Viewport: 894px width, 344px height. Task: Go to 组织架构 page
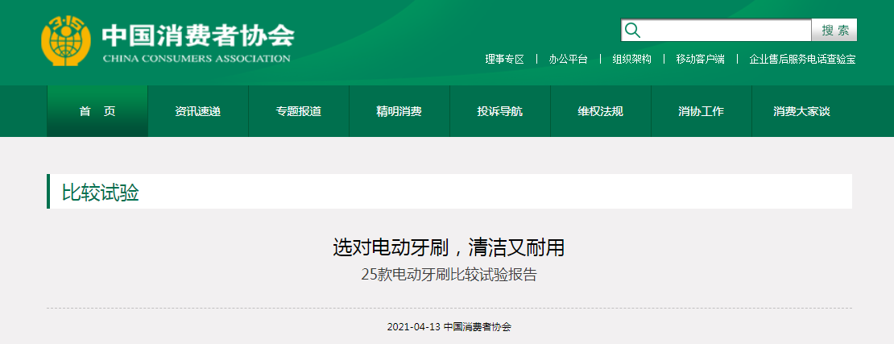coord(631,59)
